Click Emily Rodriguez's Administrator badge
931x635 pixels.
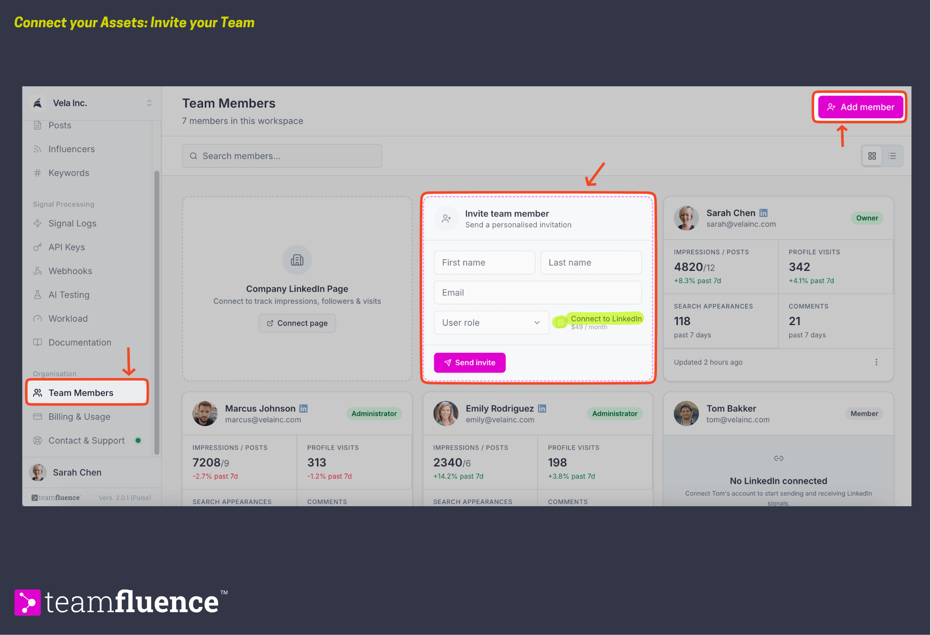615,414
